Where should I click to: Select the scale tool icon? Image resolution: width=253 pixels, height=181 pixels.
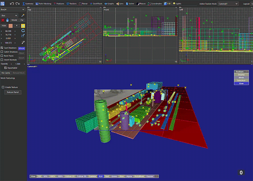point(23,36)
